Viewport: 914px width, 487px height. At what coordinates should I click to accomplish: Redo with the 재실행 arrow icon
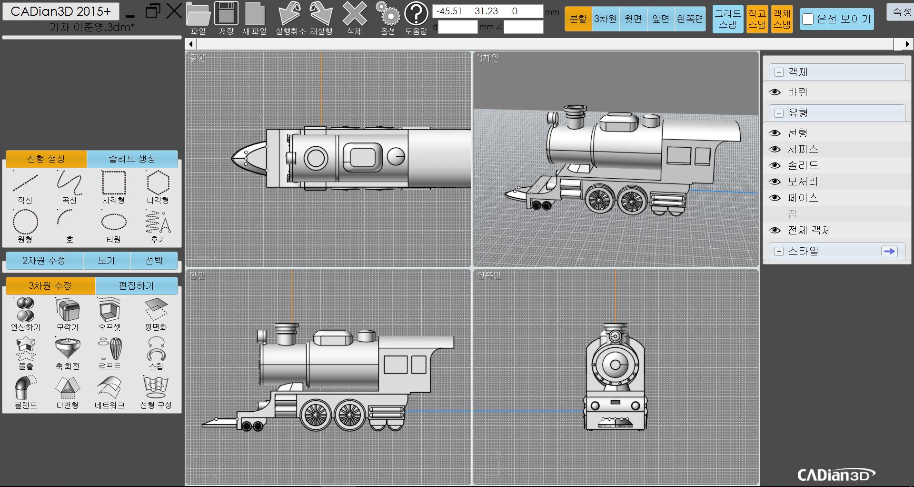[321, 13]
